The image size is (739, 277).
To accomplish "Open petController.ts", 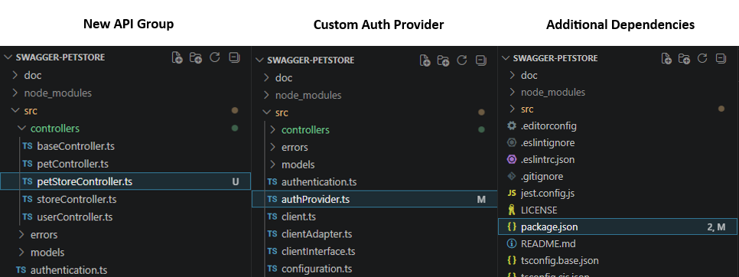I will (73, 164).
